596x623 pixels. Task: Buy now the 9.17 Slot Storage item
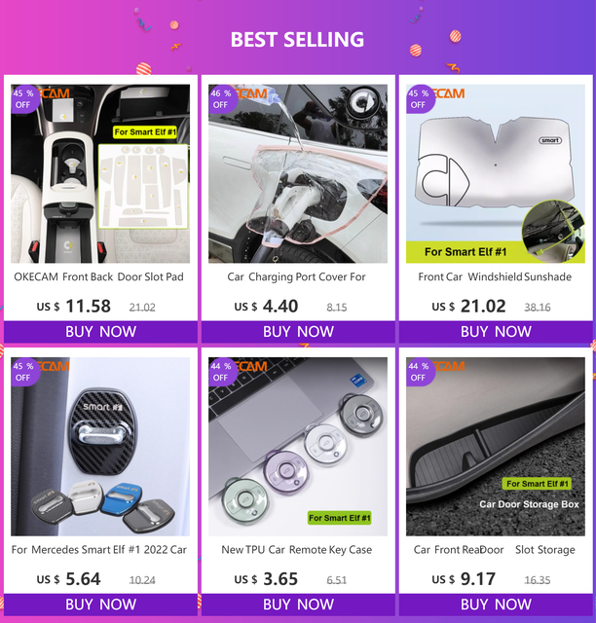(496, 605)
